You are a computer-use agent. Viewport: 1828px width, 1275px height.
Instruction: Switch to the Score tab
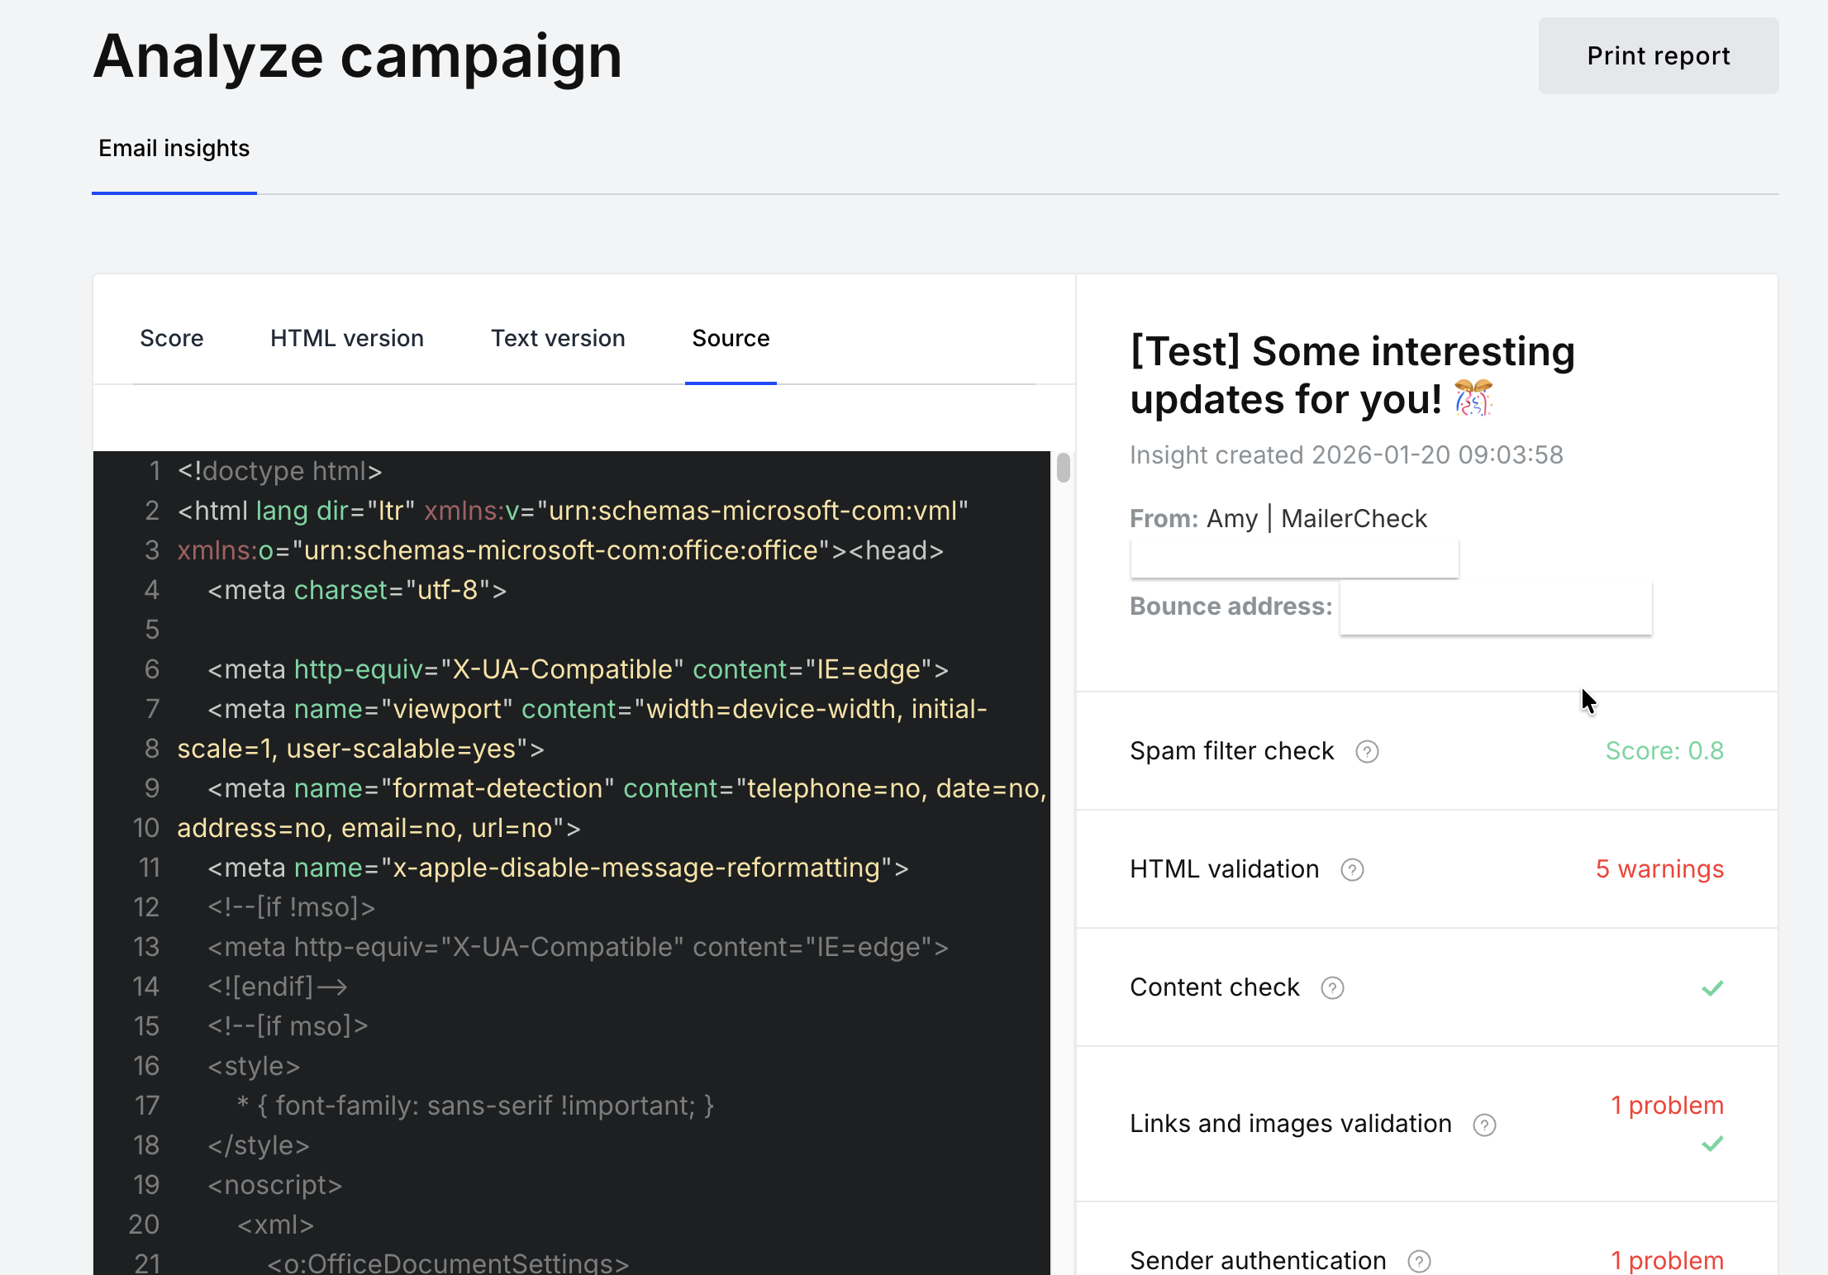[x=171, y=338]
